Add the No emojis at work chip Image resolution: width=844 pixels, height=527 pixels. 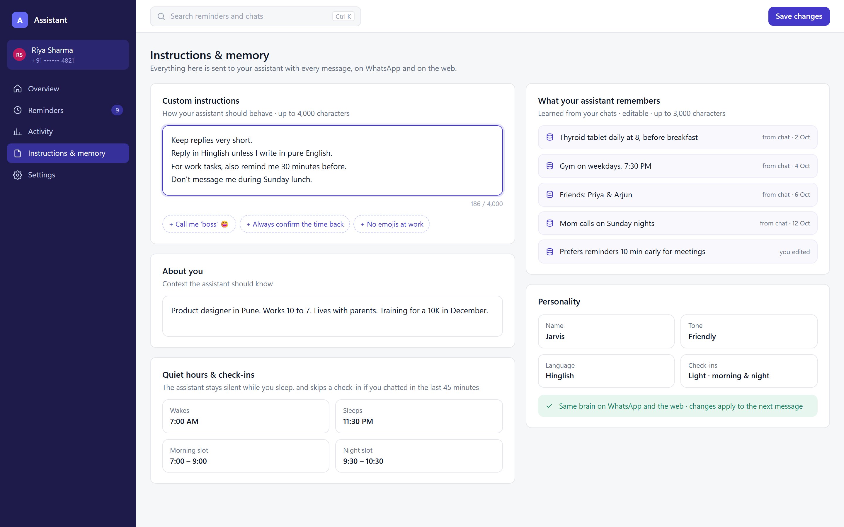(x=391, y=224)
